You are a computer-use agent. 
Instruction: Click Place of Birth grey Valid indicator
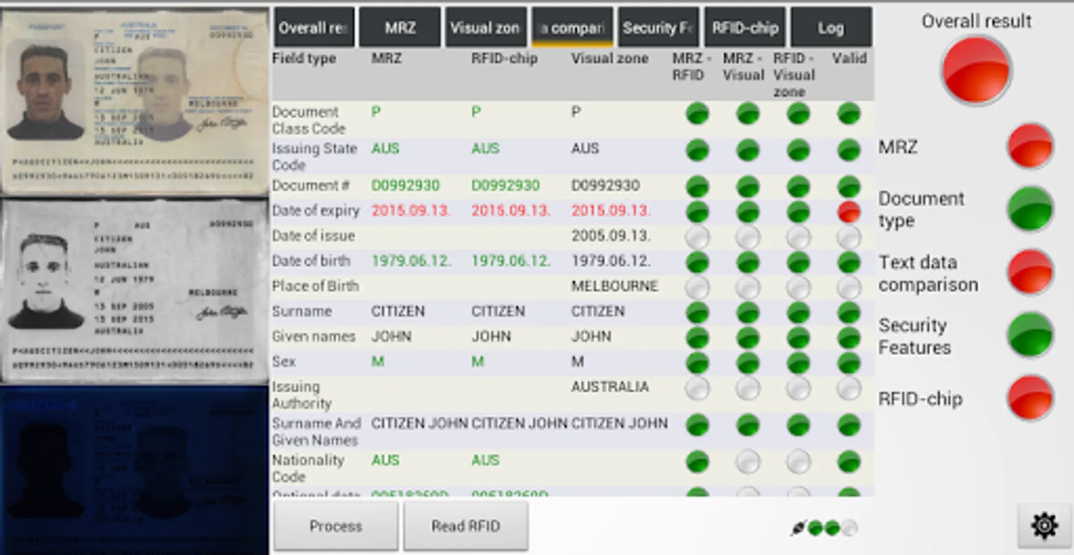pos(849,287)
